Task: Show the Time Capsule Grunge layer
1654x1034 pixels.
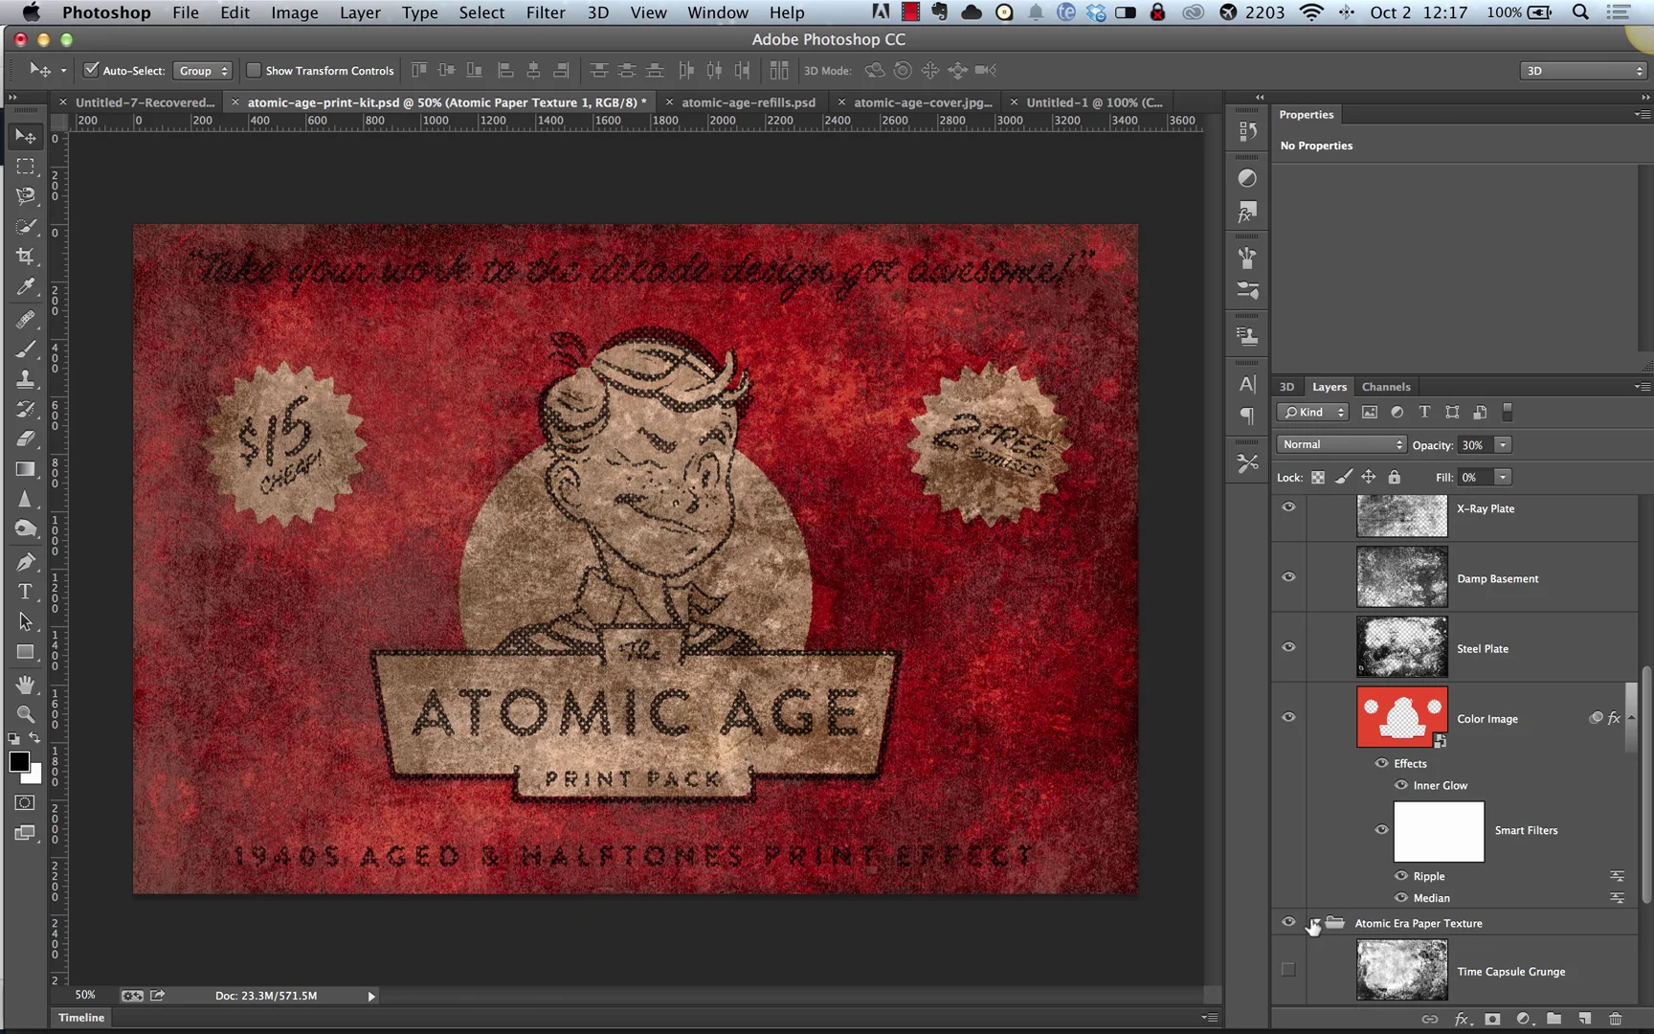Action: pos(1288,970)
